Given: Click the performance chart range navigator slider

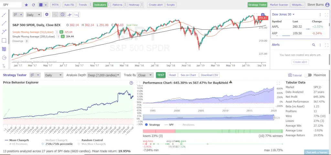Looking at the screenshot, I should tap(208, 117).
